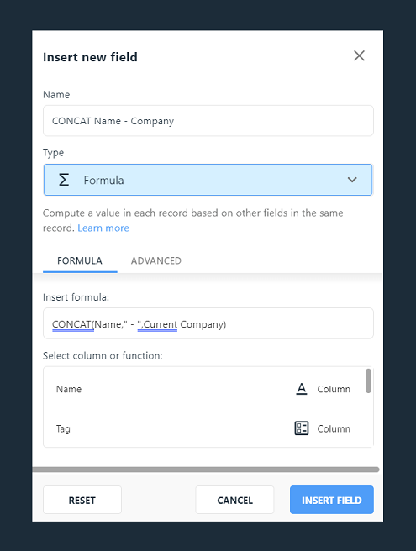The image size is (416, 551).
Task: Click the Name input containing CONCAT Name - Company
Action: pos(208,121)
